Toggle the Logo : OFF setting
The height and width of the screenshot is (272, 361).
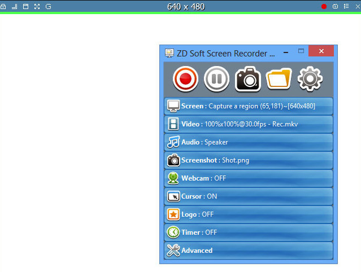pos(249,214)
